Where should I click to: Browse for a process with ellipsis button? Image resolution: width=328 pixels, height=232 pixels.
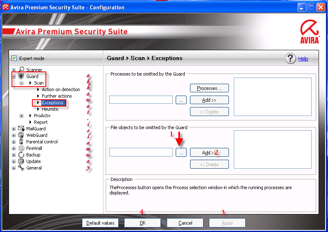pyautogui.click(x=181, y=100)
